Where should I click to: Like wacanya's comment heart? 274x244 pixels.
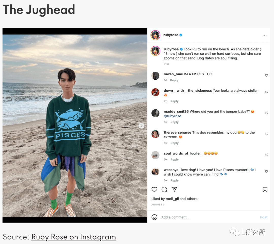pyautogui.click(x=266, y=171)
